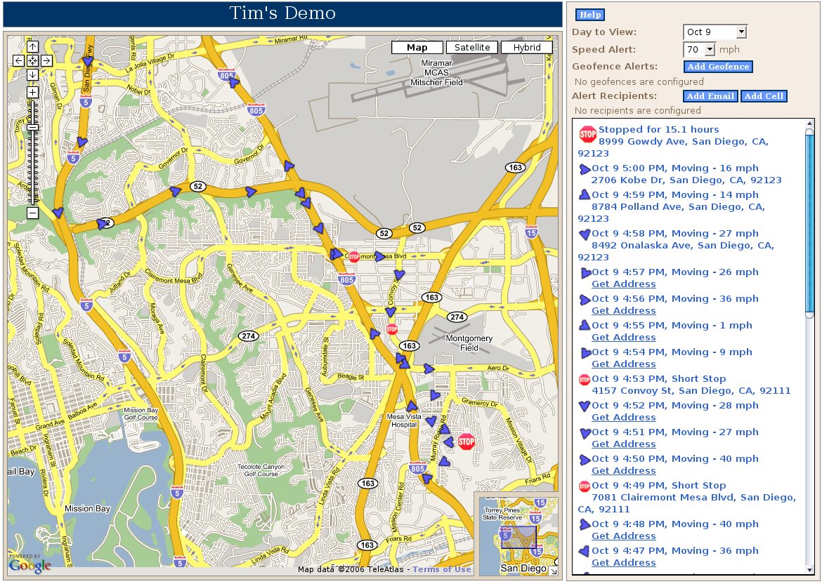This screenshot has height=584, width=822.
Task: Click the 8999 Gowdy Ave address text
Action: (674, 147)
